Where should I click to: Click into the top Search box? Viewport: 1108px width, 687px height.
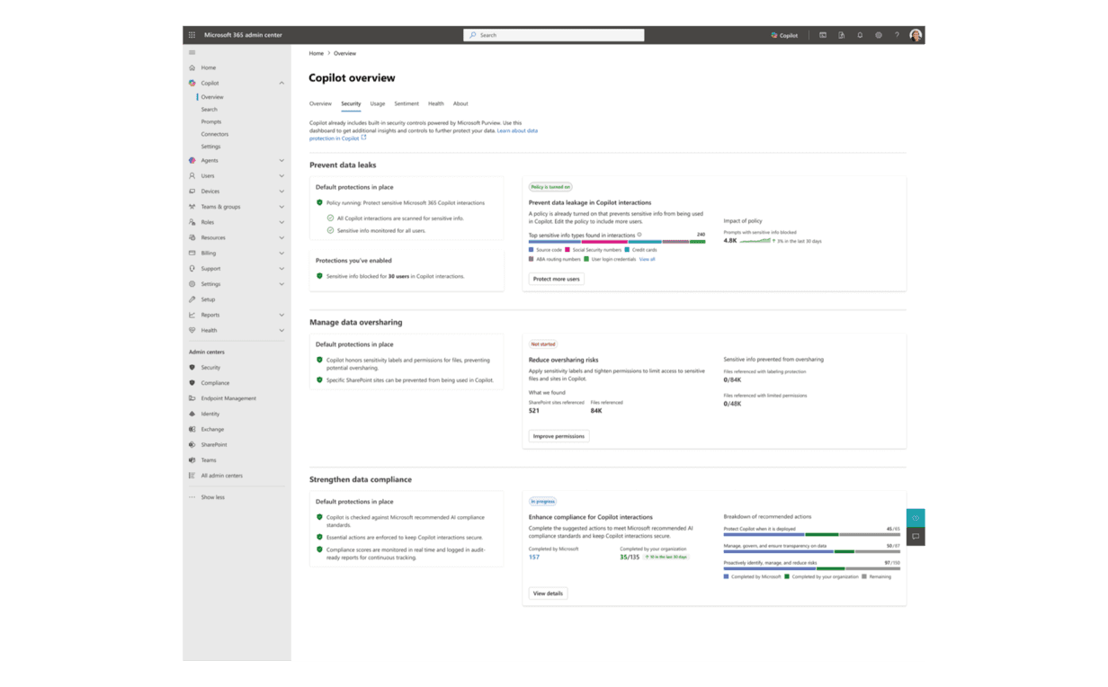point(554,35)
